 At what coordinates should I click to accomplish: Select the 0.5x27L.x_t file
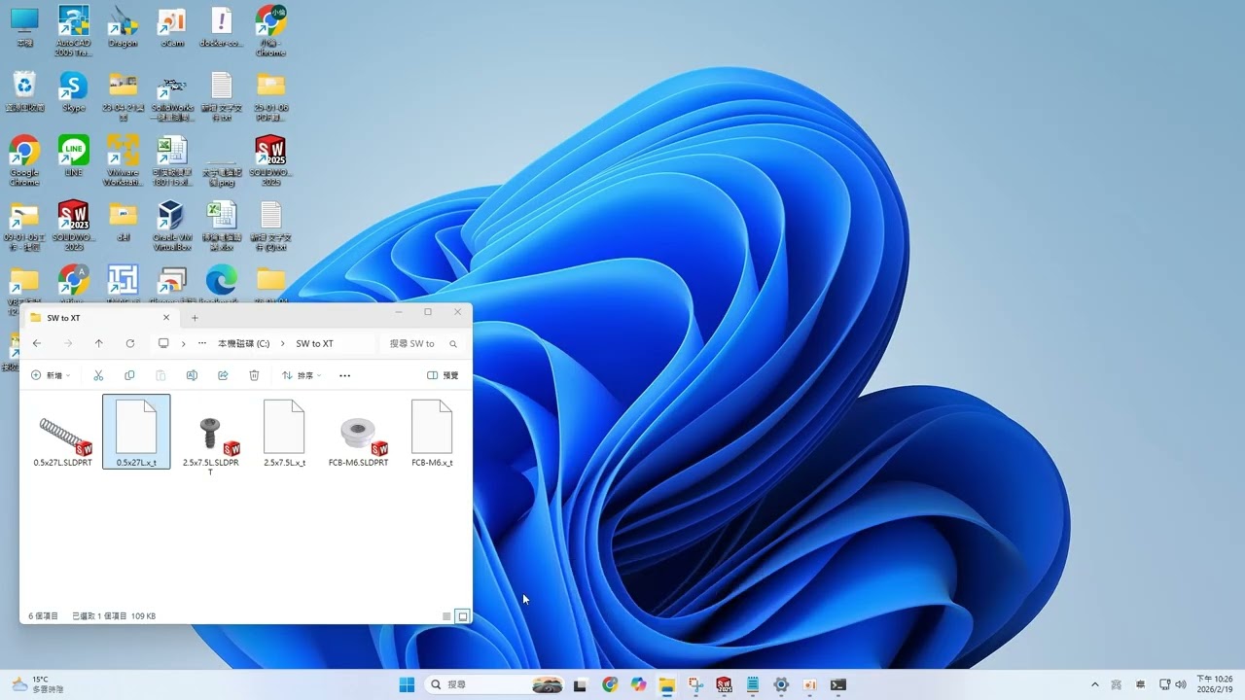click(136, 433)
